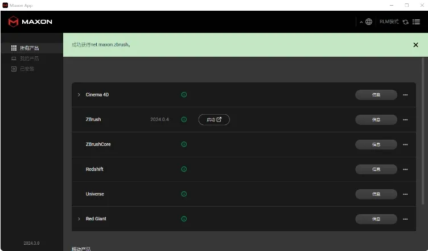Dismiss the green success notification
428x251 pixels.
coord(415,45)
